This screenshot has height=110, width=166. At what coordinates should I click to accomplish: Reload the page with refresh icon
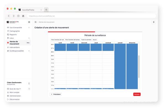tap(18, 16)
